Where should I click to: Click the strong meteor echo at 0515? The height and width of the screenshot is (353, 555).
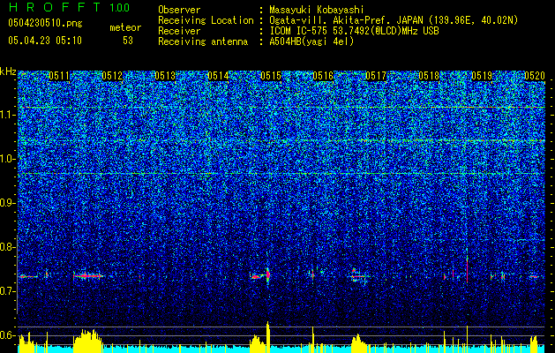pos(267,274)
